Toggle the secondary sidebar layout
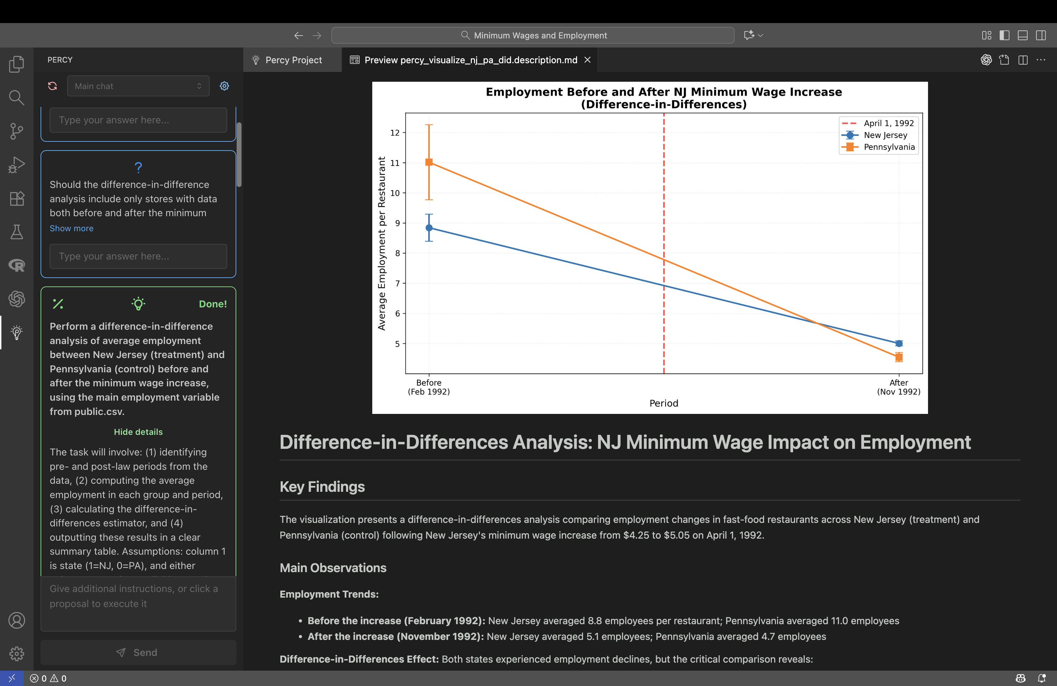The height and width of the screenshot is (686, 1057). (1041, 36)
